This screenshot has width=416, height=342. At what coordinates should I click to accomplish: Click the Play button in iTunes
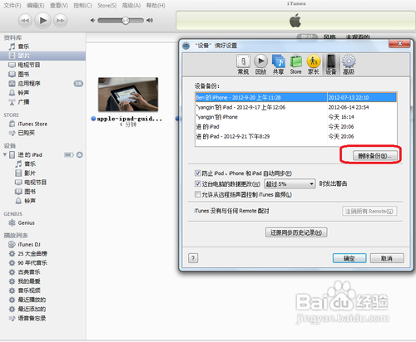42,20
